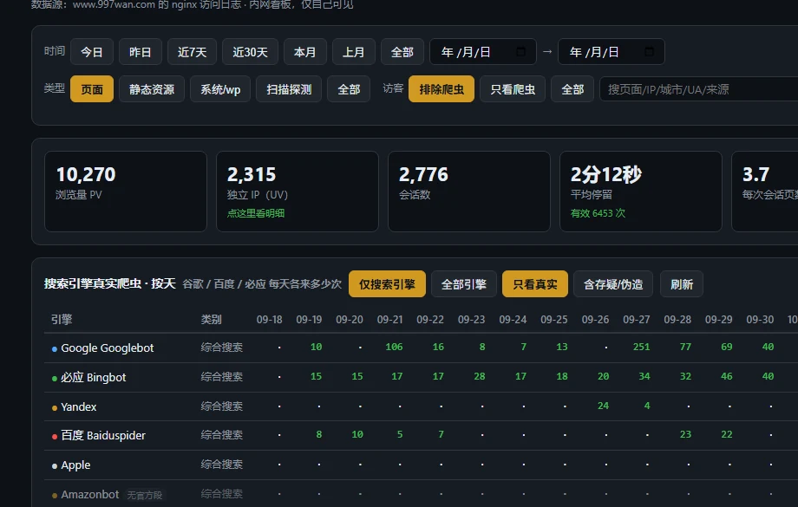
Task: Filter by 上月
Action: [x=353, y=52]
